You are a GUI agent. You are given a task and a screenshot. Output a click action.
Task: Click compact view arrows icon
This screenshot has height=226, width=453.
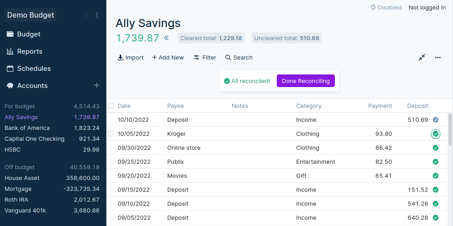tap(421, 57)
